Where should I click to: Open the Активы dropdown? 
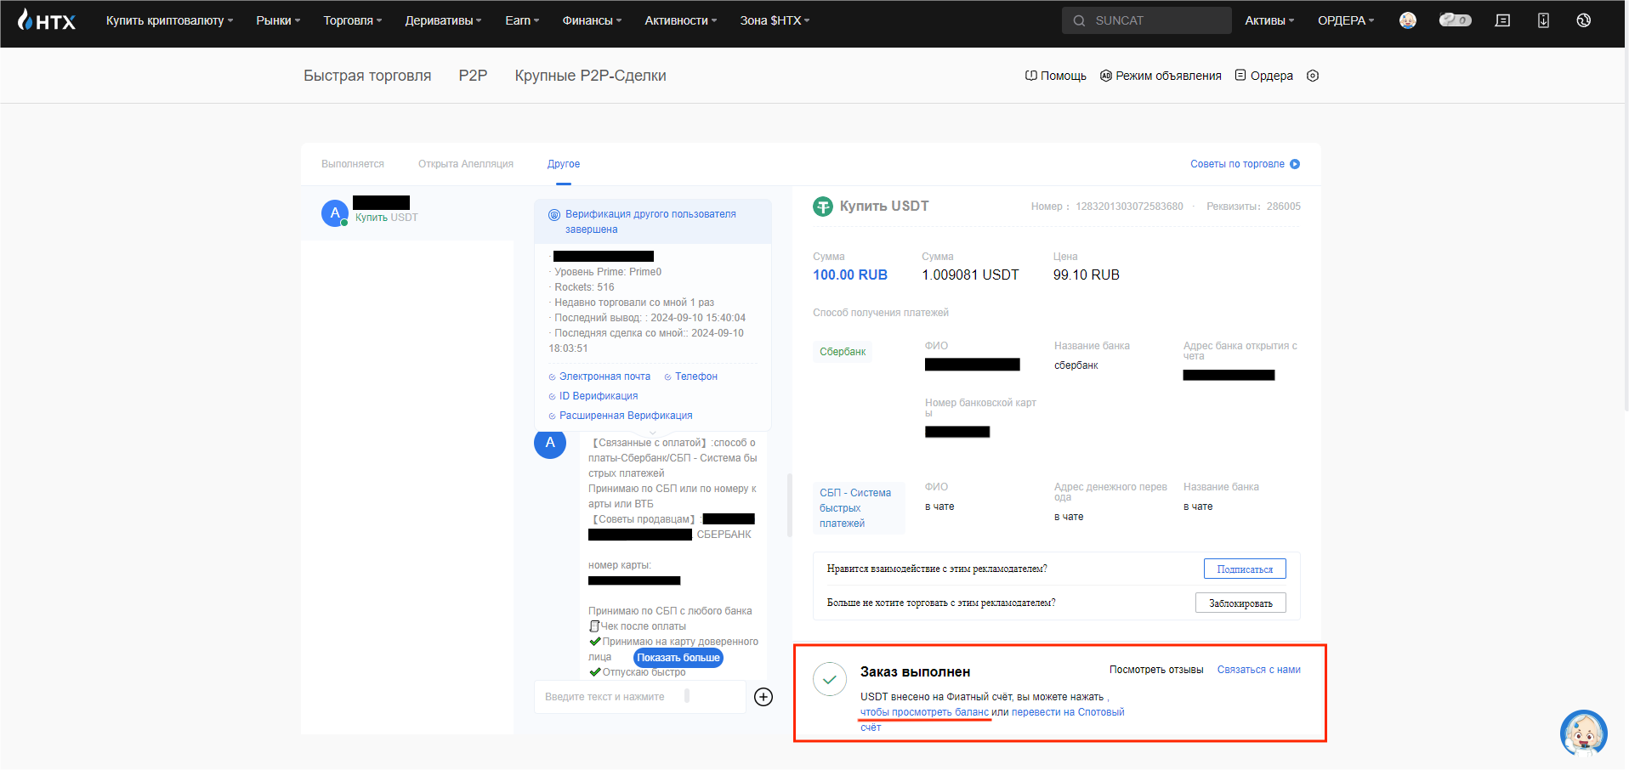pyautogui.click(x=1269, y=20)
